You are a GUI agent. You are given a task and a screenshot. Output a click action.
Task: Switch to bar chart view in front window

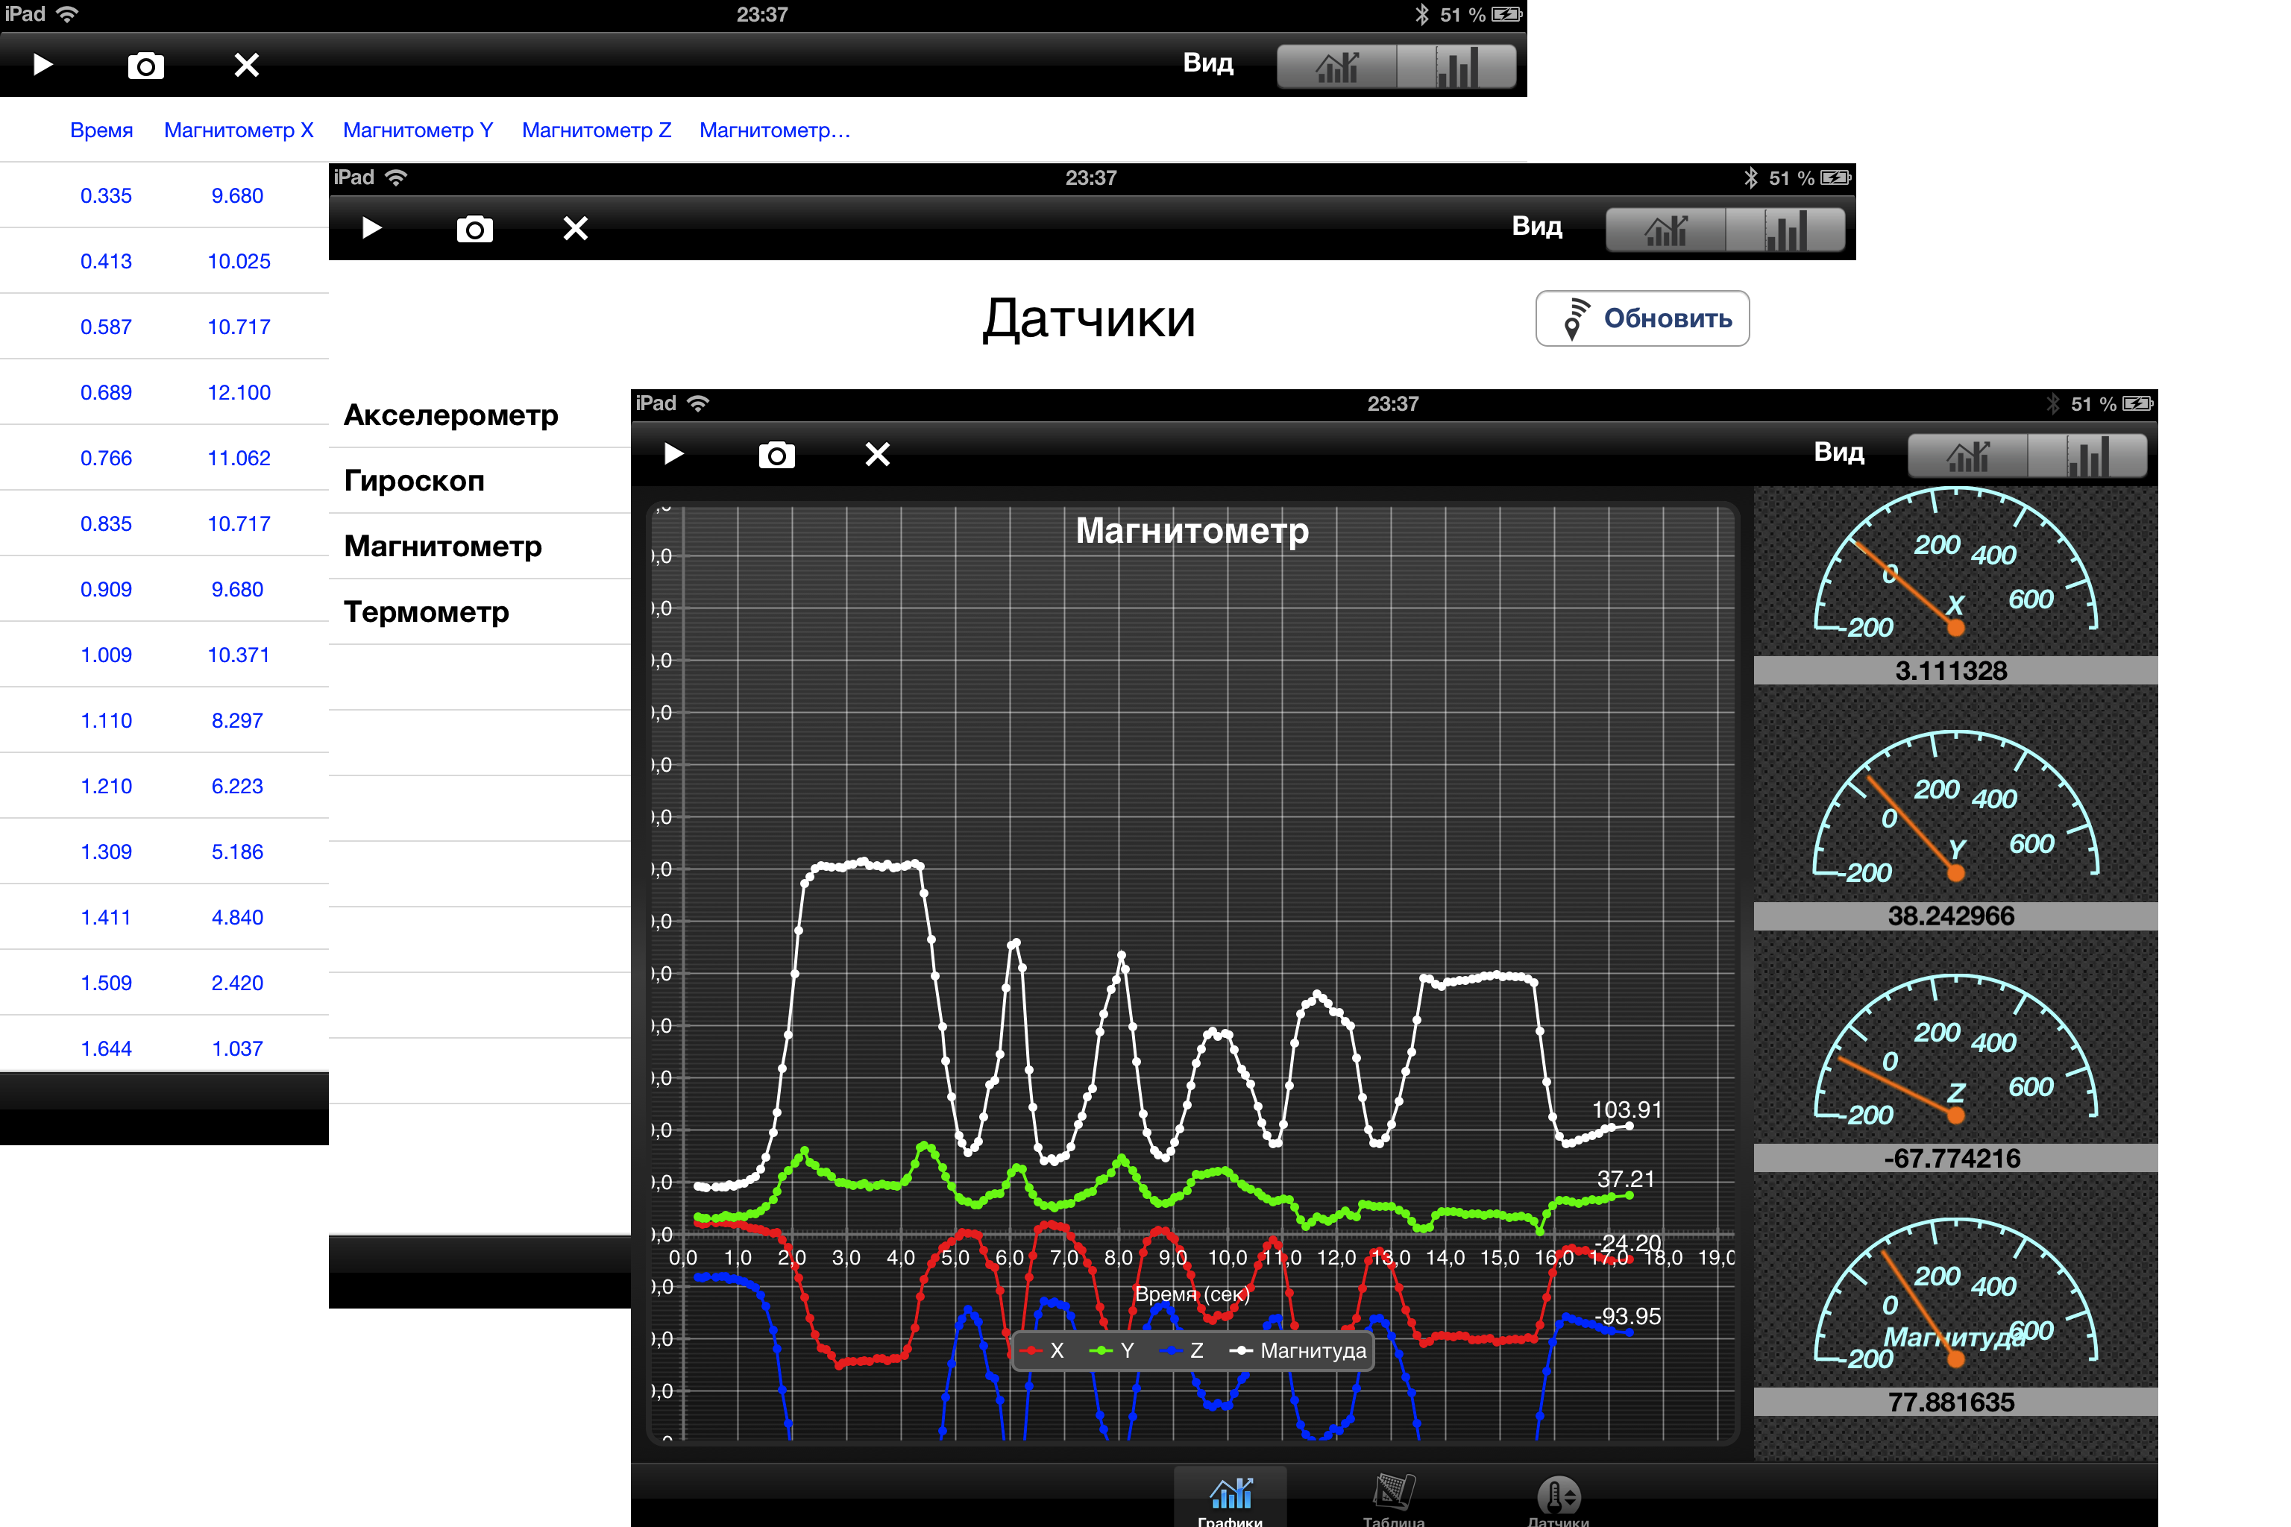(2087, 456)
